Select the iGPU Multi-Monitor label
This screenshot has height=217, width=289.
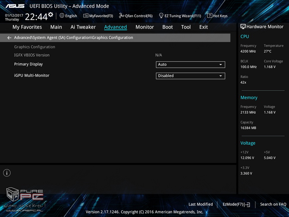pos(31,75)
